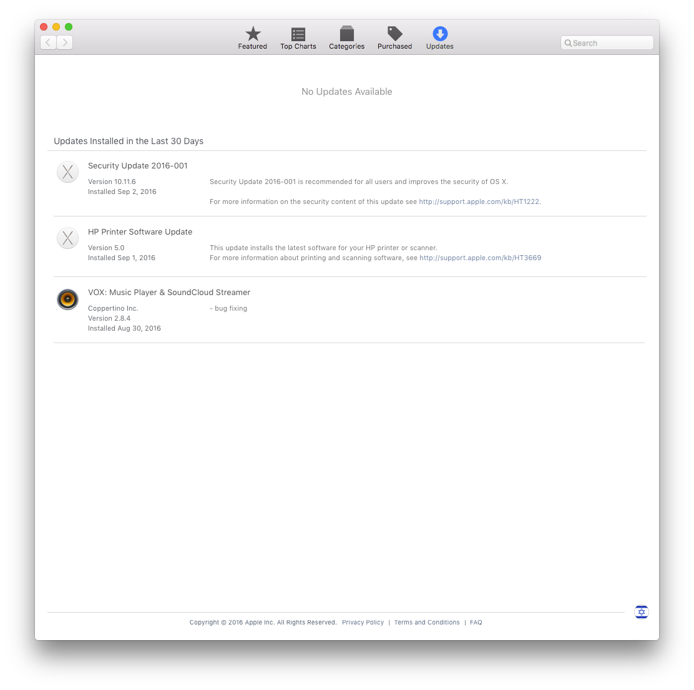
Task: Focus the Search input field
Action: point(607,43)
